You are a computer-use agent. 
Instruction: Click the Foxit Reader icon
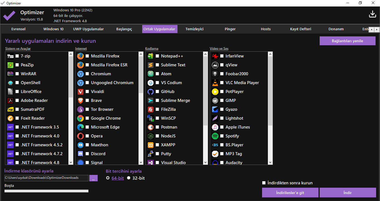[x=10, y=118]
